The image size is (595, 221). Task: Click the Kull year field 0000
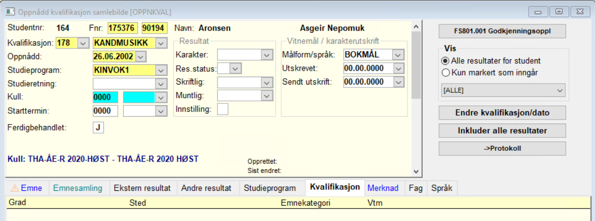(x=105, y=97)
